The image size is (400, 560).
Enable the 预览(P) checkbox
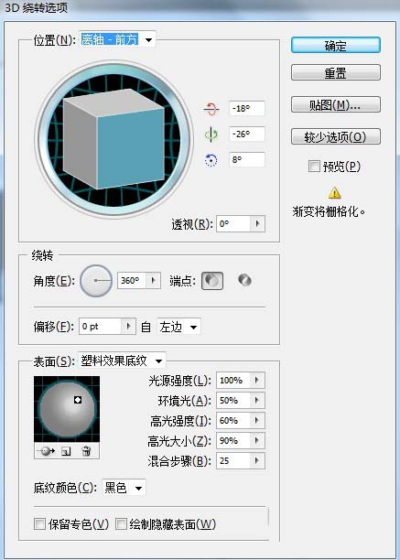[314, 167]
